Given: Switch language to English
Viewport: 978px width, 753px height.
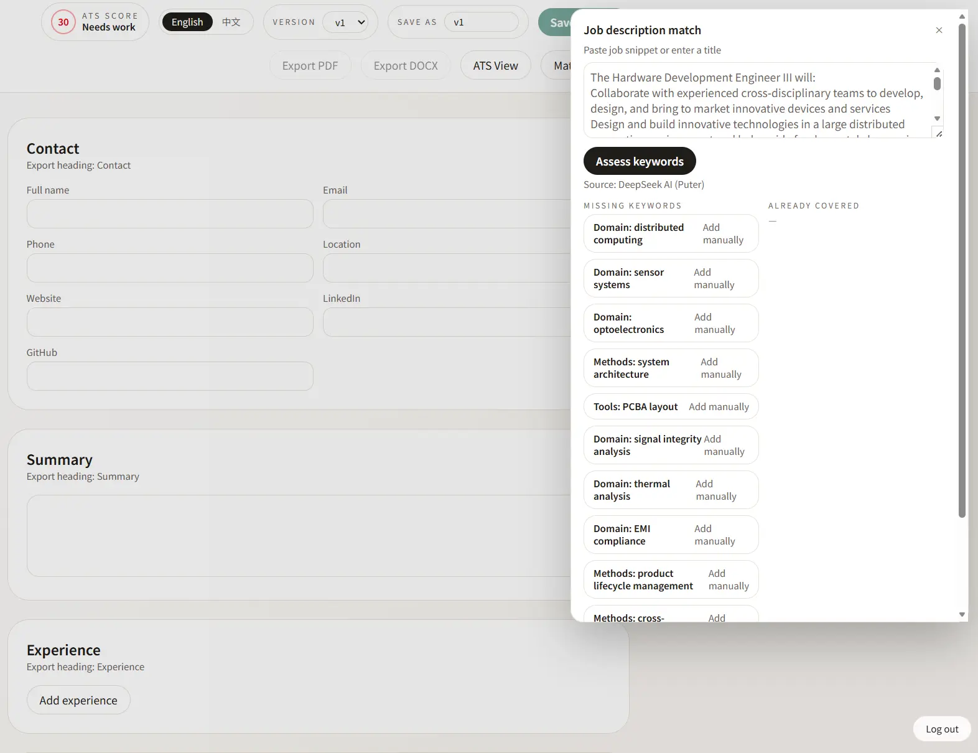Looking at the screenshot, I should 187,22.
